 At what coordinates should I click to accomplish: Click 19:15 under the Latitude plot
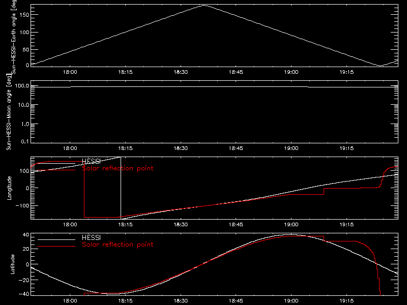346,301
